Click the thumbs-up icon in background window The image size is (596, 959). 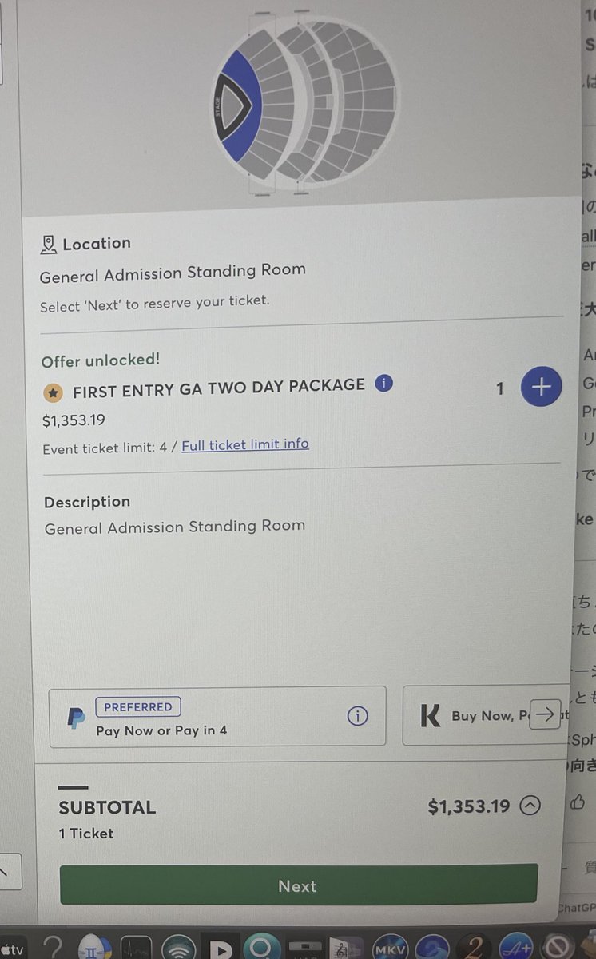[x=578, y=802]
